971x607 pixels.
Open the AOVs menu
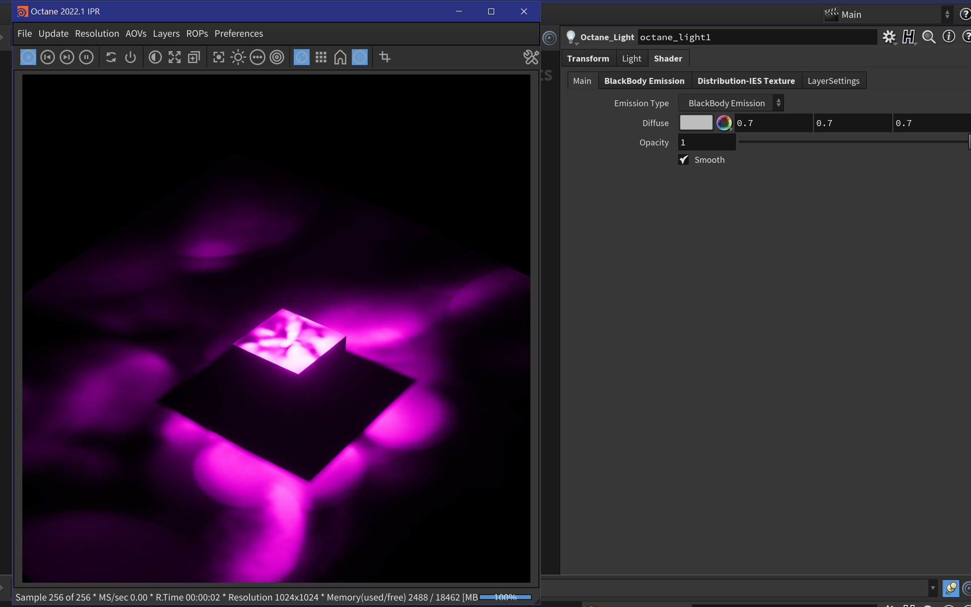136,33
